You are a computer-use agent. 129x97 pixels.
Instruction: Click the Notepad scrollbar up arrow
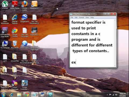[115, 20]
